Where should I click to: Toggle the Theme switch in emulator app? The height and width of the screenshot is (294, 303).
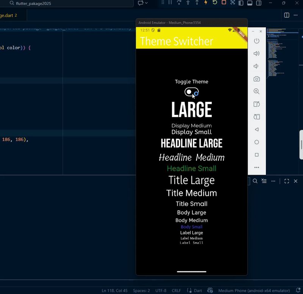point(192,92)
